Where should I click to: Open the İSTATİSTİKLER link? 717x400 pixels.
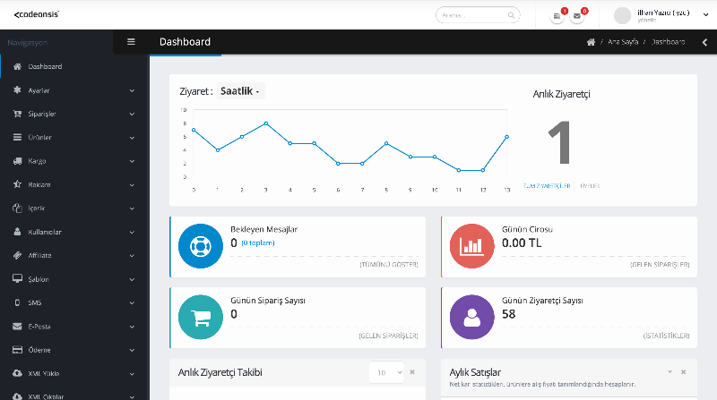[x=666, y=336]
